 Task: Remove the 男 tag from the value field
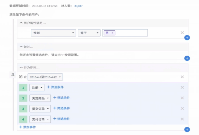(x=112, y=33)
